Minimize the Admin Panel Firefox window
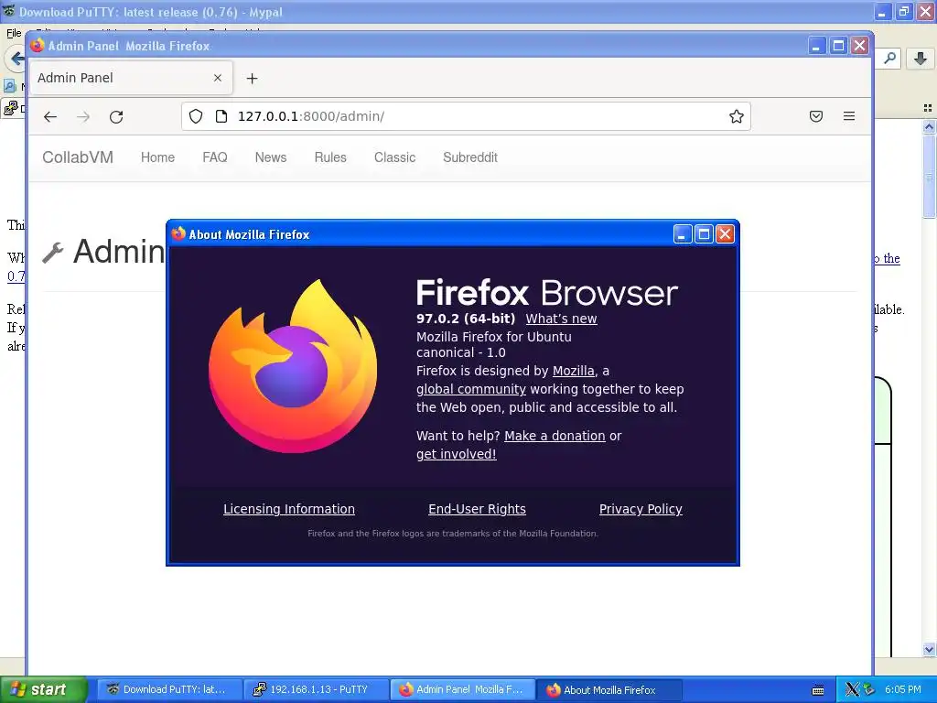Screen dimensions: 937x703 click(817, 46)
